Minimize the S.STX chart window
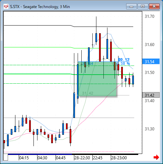The height and width of the screenshot is (164, 163). point(132,6)
